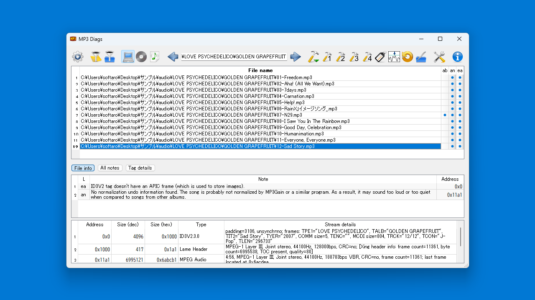
Task: Click the 'L' column header in notes table
Action: (84, 179)
